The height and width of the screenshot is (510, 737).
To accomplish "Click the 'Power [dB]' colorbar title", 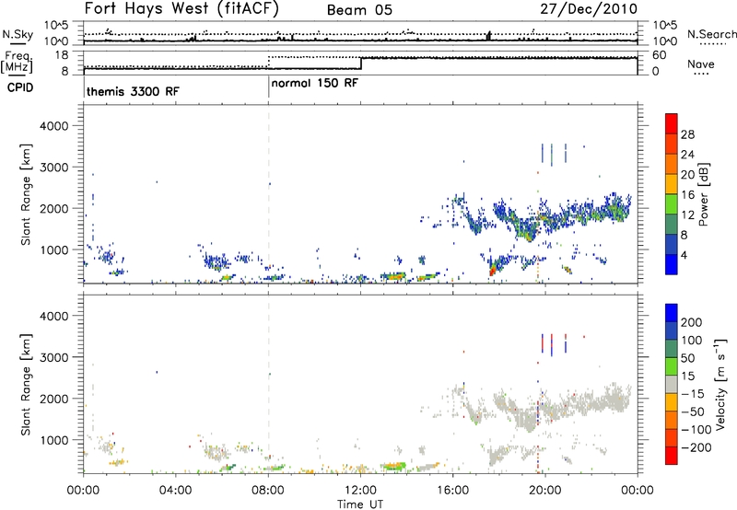I will (704, 194).
